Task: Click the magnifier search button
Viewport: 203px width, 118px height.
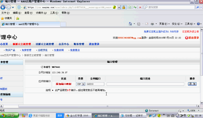Action: pos(198,7)
